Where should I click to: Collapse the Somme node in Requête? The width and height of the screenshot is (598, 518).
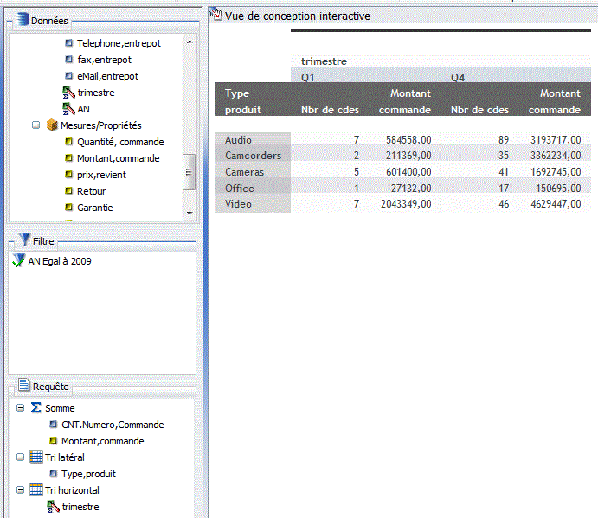(x=21, y=408)
